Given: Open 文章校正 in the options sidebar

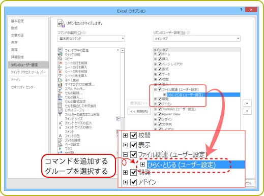Looking at the screenshot, I should (18, 35).
